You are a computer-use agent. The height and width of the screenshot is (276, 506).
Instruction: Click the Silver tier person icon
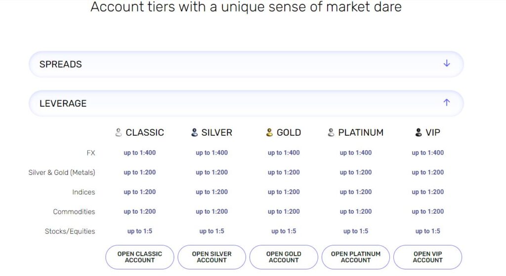[194, 132]
